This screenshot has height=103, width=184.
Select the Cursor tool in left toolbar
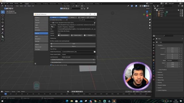pos(3,15)
